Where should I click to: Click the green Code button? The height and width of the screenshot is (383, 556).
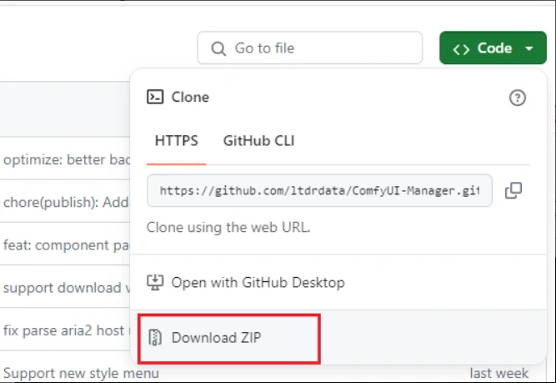point(493,48)
